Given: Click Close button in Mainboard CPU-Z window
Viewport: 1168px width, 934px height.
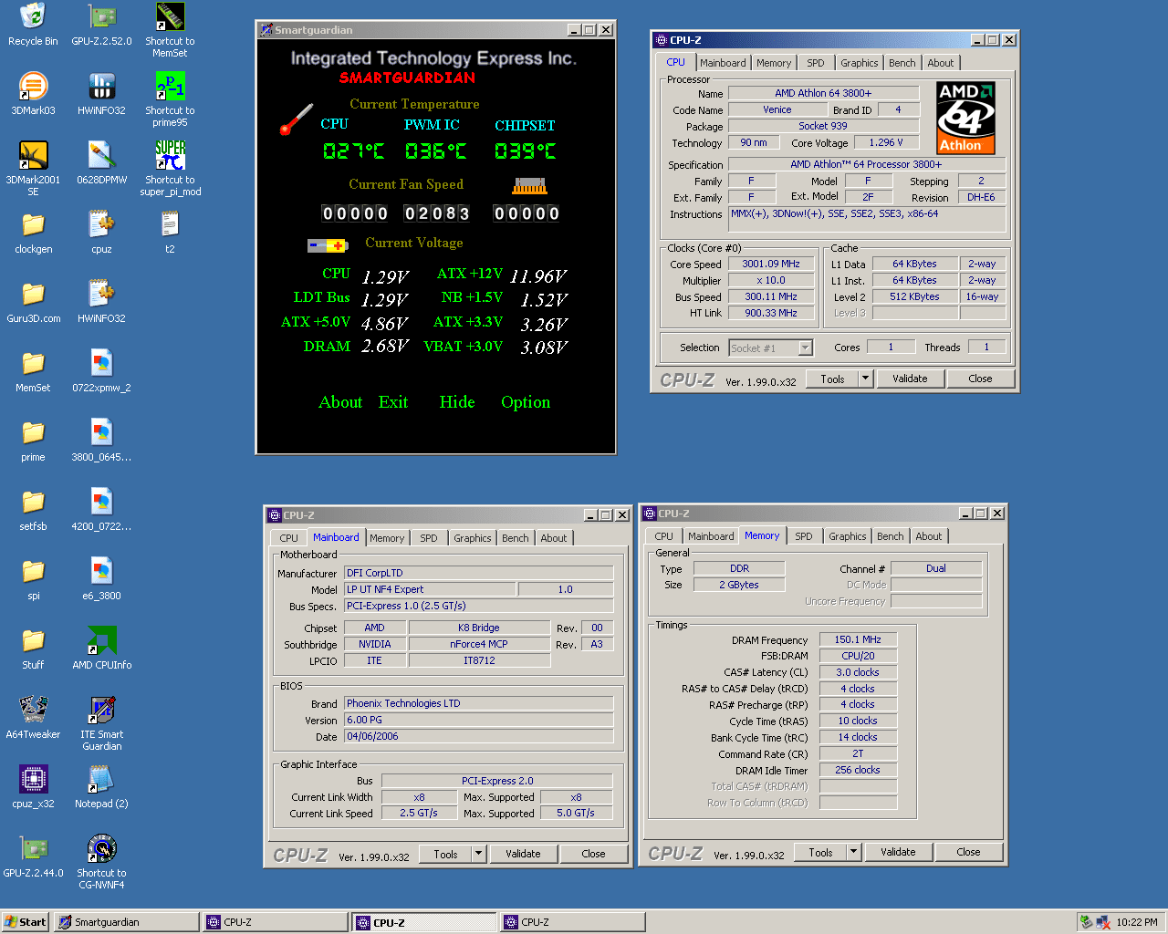Looking at the screenshot, I should pos(593,854).
